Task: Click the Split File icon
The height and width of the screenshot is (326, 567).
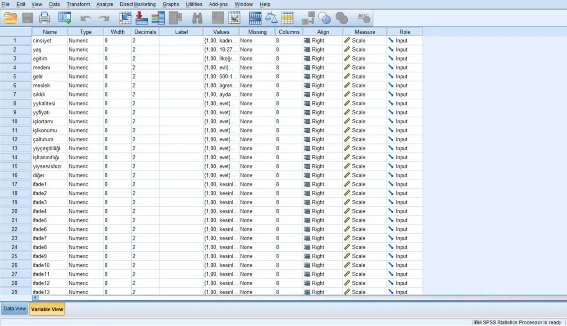Action: [x=255, y=18]
